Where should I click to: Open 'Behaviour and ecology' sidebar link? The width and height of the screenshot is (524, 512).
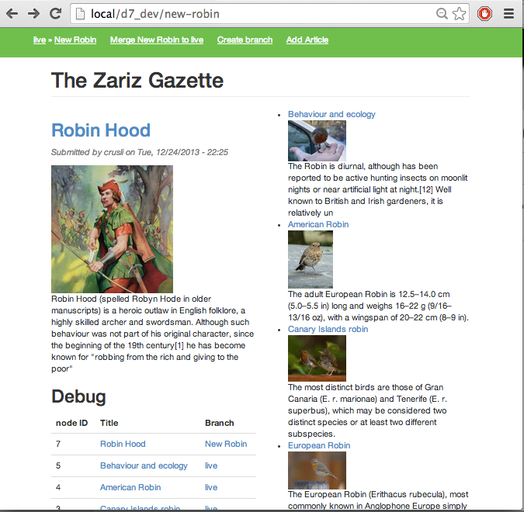[331, 114]
